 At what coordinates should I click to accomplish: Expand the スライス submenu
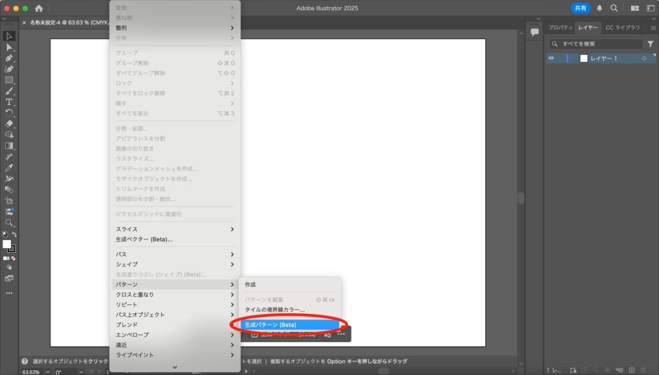coord(174,229)
